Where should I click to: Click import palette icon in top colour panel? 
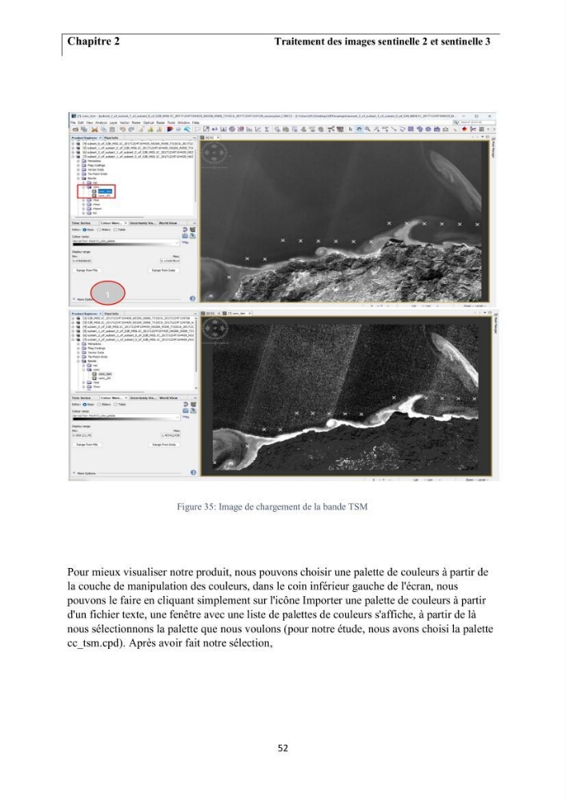(x=185, y=236)
